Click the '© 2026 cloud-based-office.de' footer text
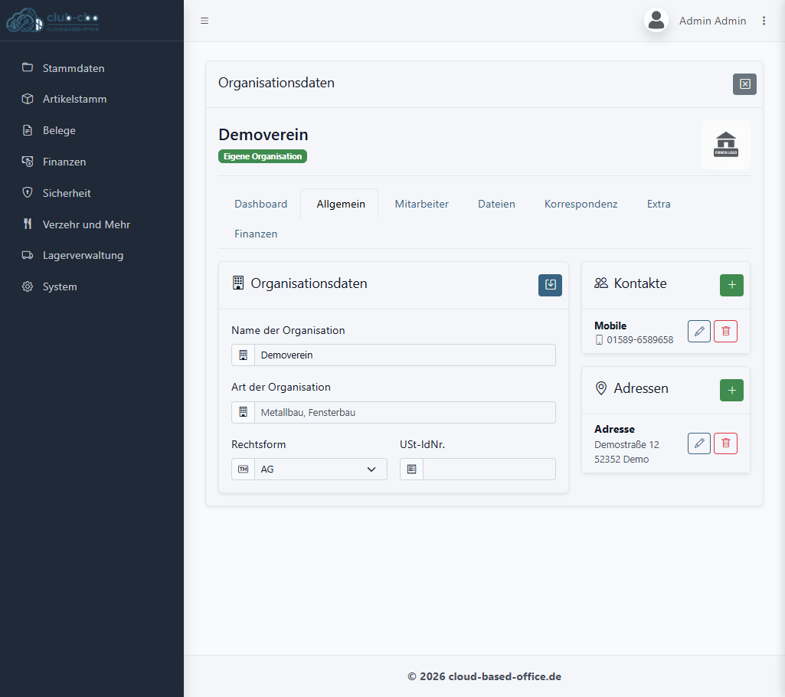 pos(484,676)
